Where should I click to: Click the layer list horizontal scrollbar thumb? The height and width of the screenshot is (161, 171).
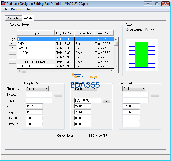pyautogui.click(x=24, y=71)
